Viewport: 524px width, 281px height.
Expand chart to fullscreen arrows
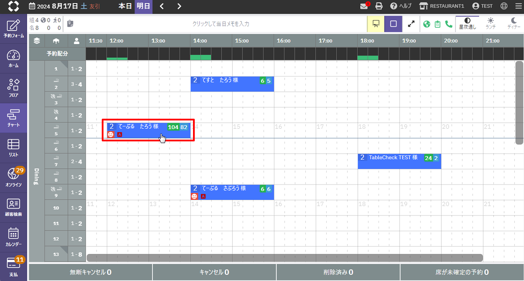click(x=411, y=24)
